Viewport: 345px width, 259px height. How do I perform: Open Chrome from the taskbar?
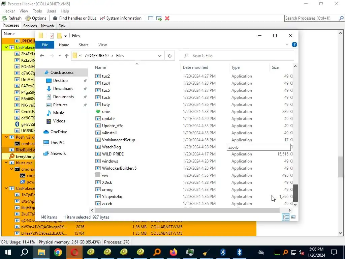(x=58, y=252)
